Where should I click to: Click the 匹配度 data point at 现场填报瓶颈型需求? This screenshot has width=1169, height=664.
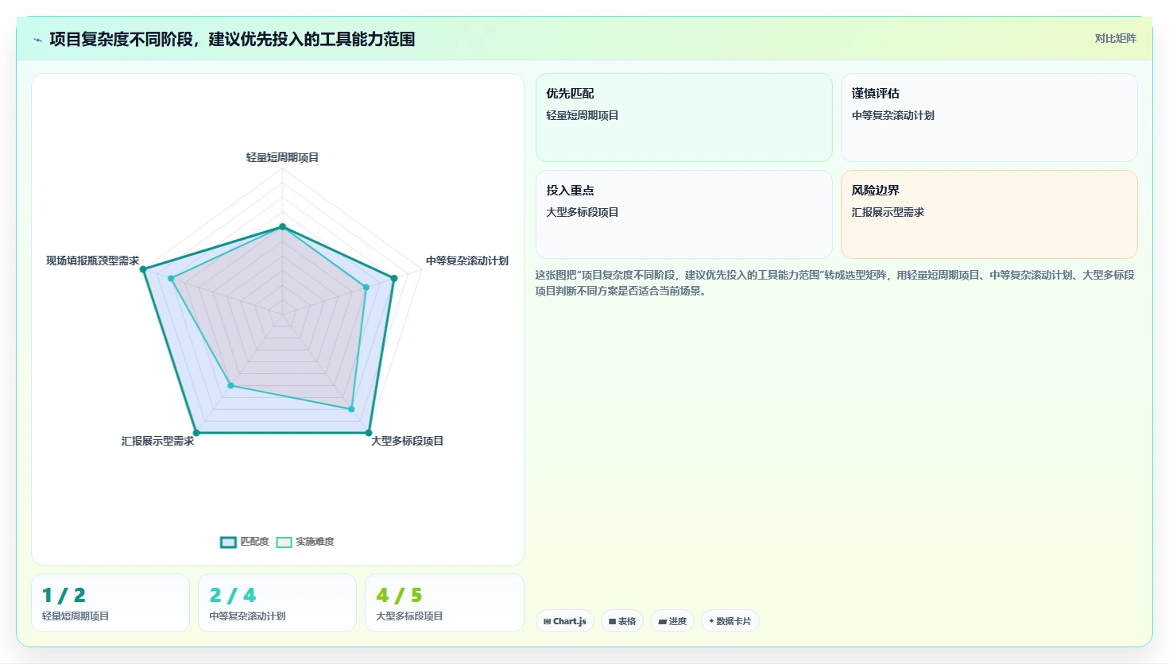pyautogui.click(x=143, y=270)
